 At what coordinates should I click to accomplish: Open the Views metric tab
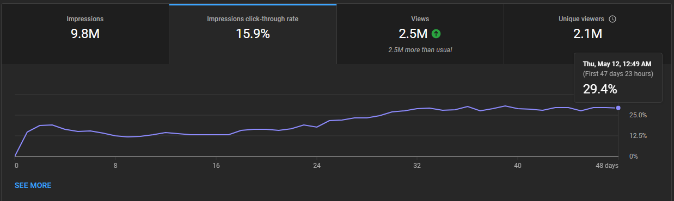tap(420, 34)
